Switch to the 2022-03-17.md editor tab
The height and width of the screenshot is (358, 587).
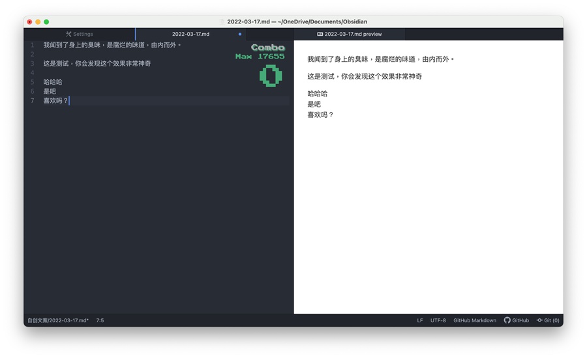pyautogui.click(x=190, y=34)
